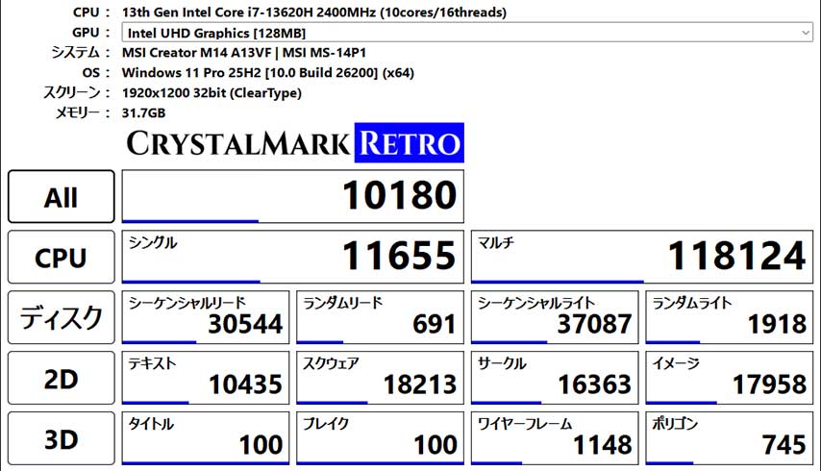Click the CrystalMark Retro logo
The width and height of the screenshot is (821, 471).
click(294, 143)
